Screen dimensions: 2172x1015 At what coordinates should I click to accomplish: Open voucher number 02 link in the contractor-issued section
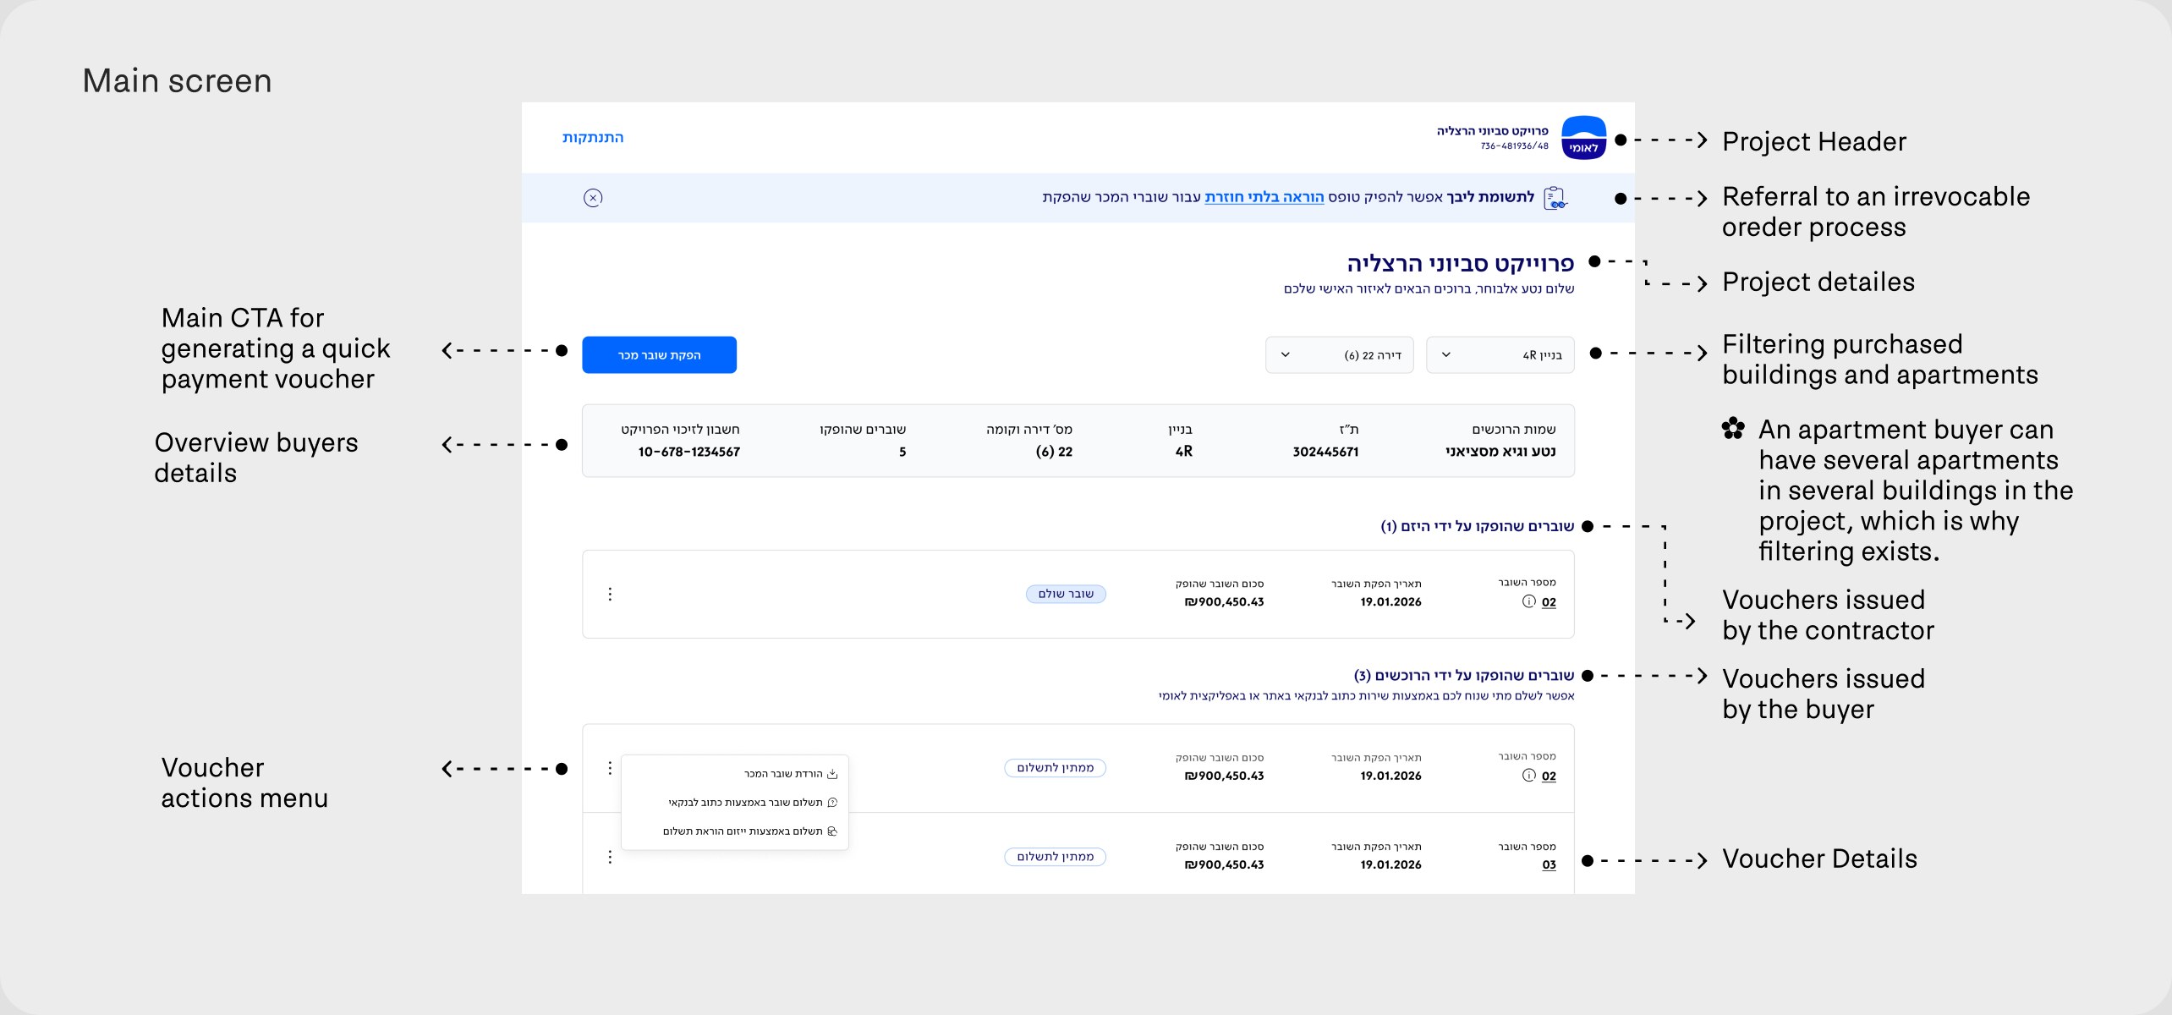coord(1548,602)
